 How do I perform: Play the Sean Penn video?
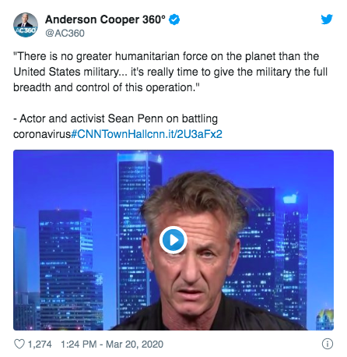click(x=173, y=240)
